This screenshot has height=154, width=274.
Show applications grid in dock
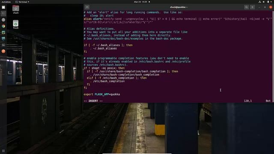click(x=3, y=151)
